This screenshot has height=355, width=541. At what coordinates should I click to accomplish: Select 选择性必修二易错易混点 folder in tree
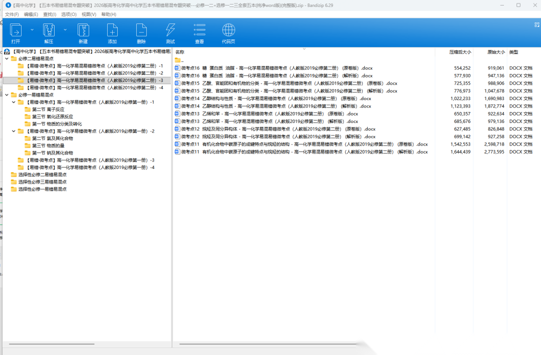[42, 174]
